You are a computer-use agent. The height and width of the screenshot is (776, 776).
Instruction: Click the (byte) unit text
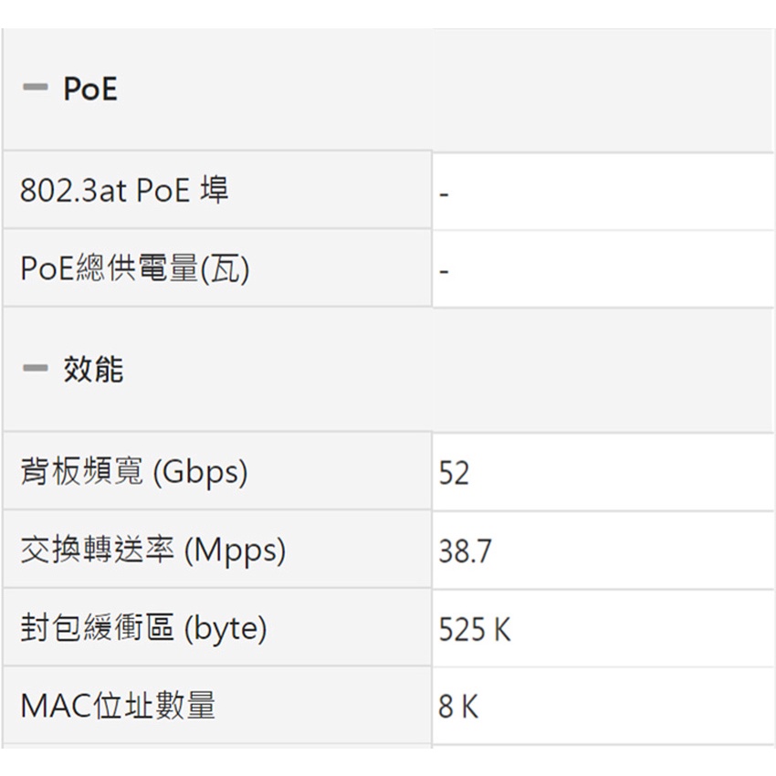[225, 630]
